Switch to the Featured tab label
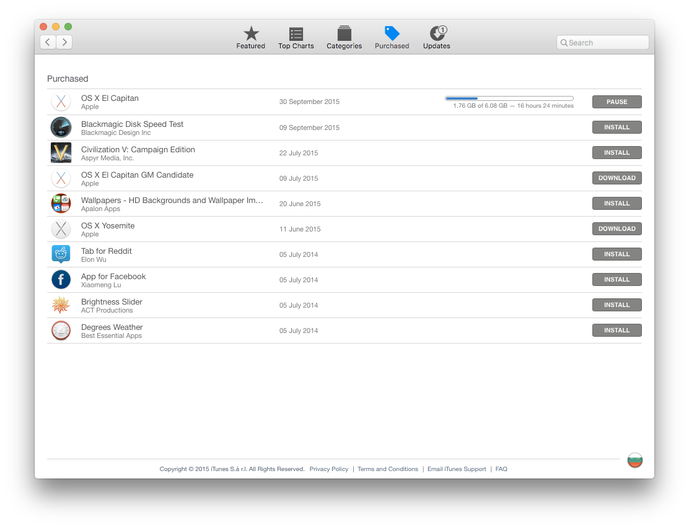This screenshot has height=528, width=689. (x=251, y=46)
